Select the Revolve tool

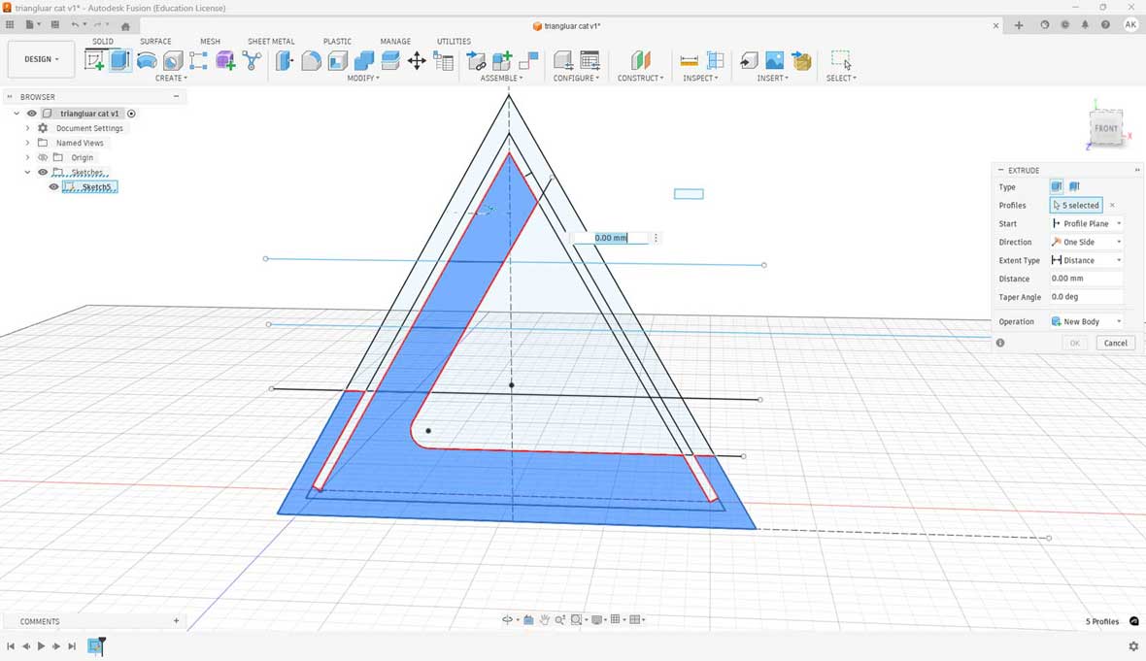coord(147,61)
